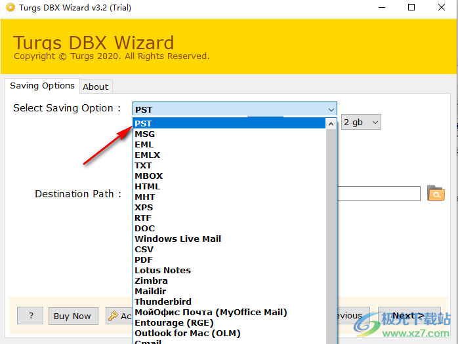Click the dropdown list scroll-up arrow

331,124
